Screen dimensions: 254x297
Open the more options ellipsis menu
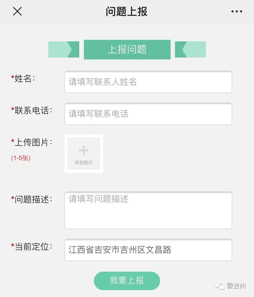(x=237, y=11)
